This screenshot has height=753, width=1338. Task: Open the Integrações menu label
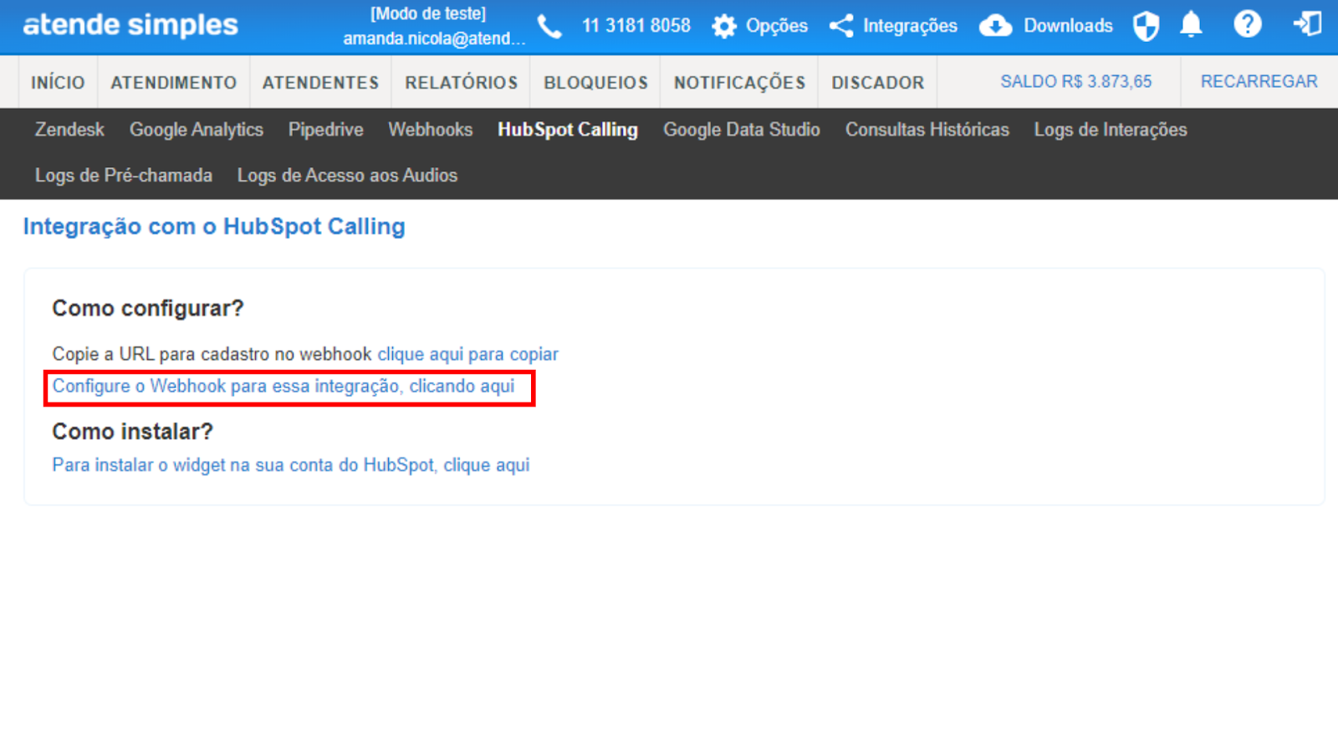(910, 26)
